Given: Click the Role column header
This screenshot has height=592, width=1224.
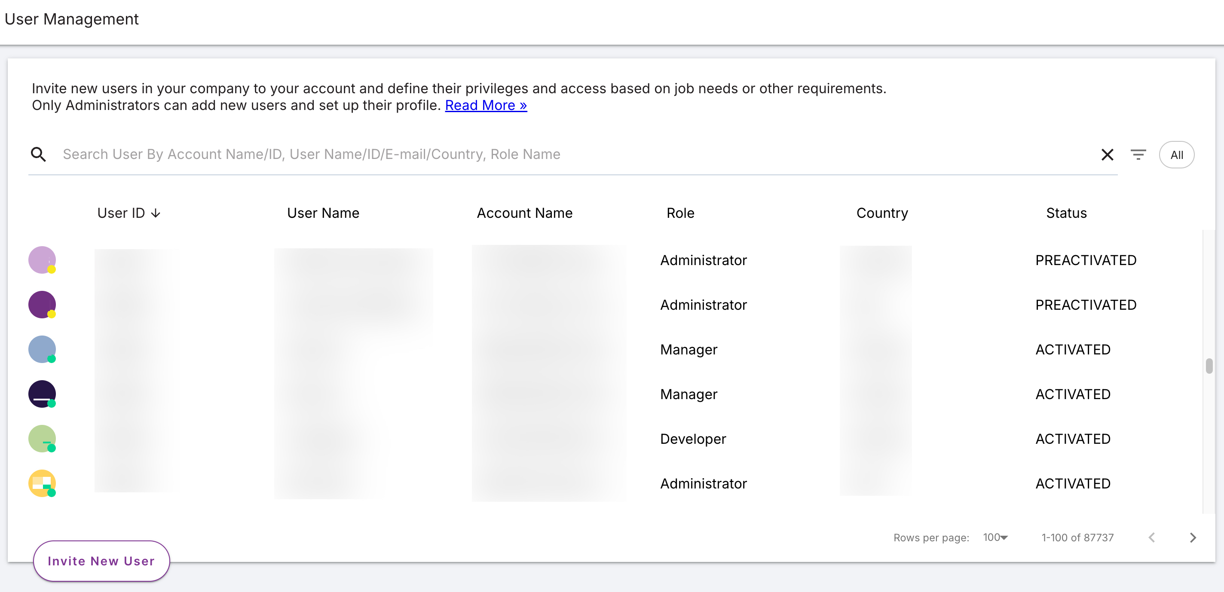Looking at the screenshot, I should (680, 213).
